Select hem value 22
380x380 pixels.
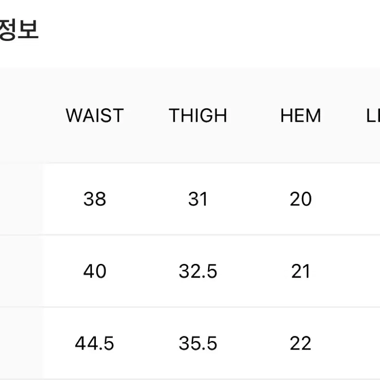301,343
